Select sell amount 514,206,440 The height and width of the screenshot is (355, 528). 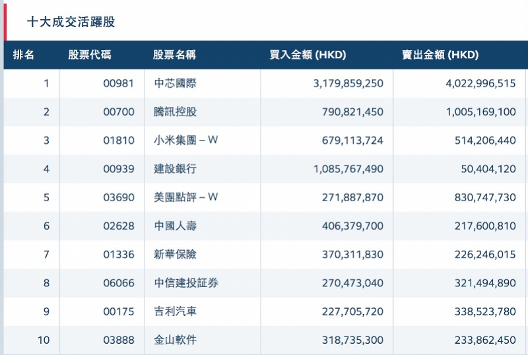coord(485,141)
